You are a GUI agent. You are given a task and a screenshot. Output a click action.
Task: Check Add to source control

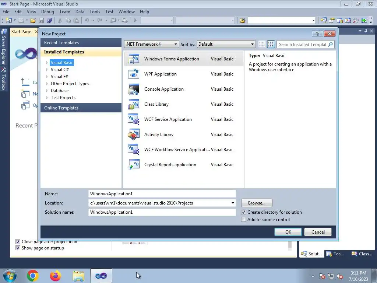(x=244, y=220)
